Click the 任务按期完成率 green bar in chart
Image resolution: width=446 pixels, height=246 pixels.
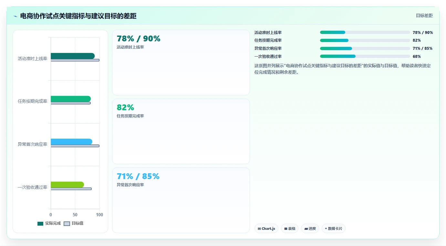pyautogui.click(x=71, y=99)
